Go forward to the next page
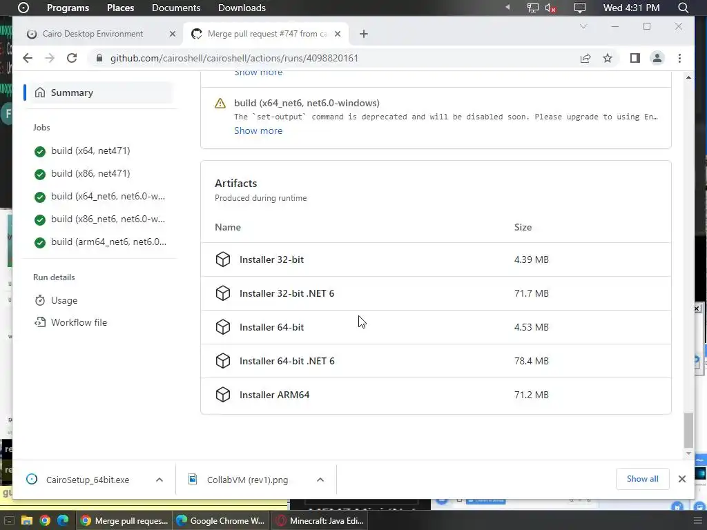Viewport: 707px width, 530px height. (x=50, y=58)
